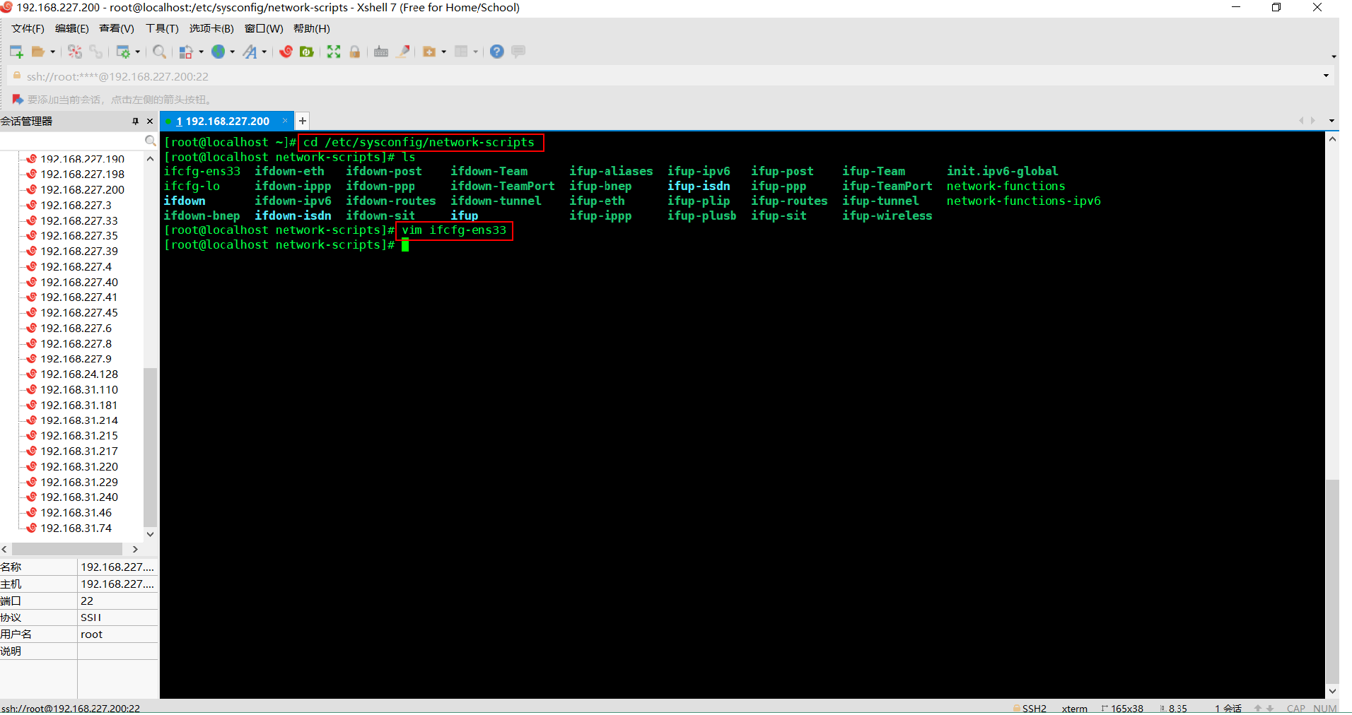The height and width of the screenshot is (715, 1352).
Task: Add a new tab with plus button
Action: click(x=303, y=121)
